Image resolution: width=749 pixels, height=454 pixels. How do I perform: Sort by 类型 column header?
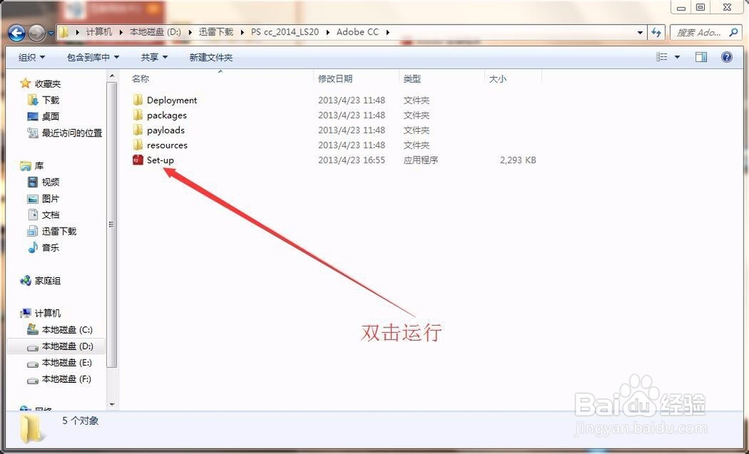tap(412, 79)
